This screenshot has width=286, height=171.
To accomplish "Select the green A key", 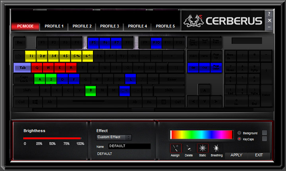I will [x=40, y=79].
